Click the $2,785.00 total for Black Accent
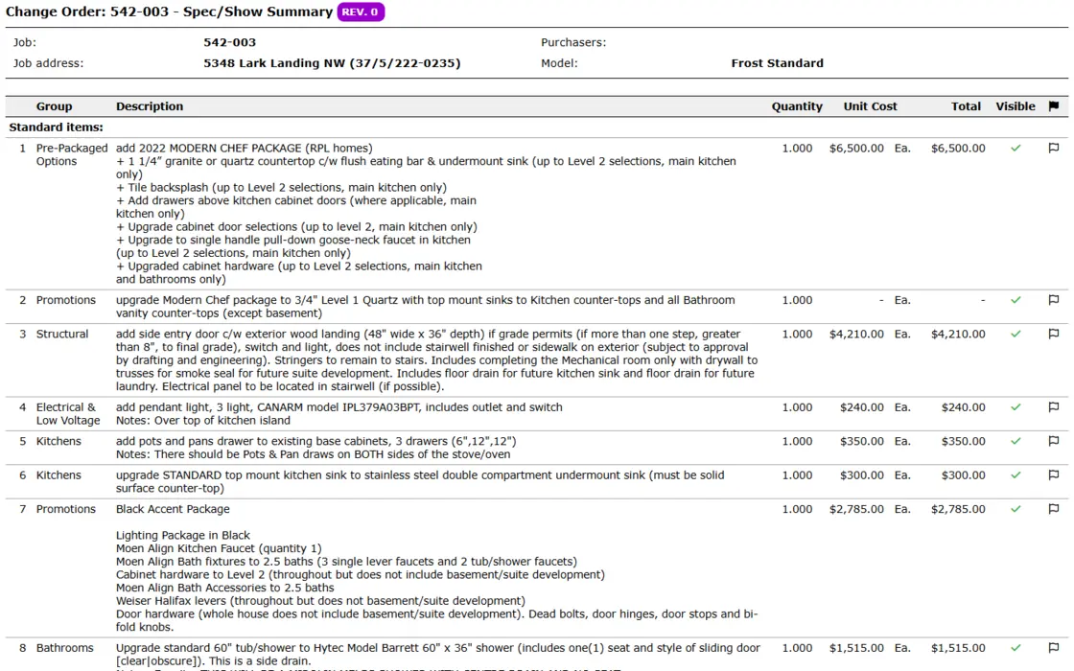This screenshot has width=1074, height=671. tap(958, 509)
